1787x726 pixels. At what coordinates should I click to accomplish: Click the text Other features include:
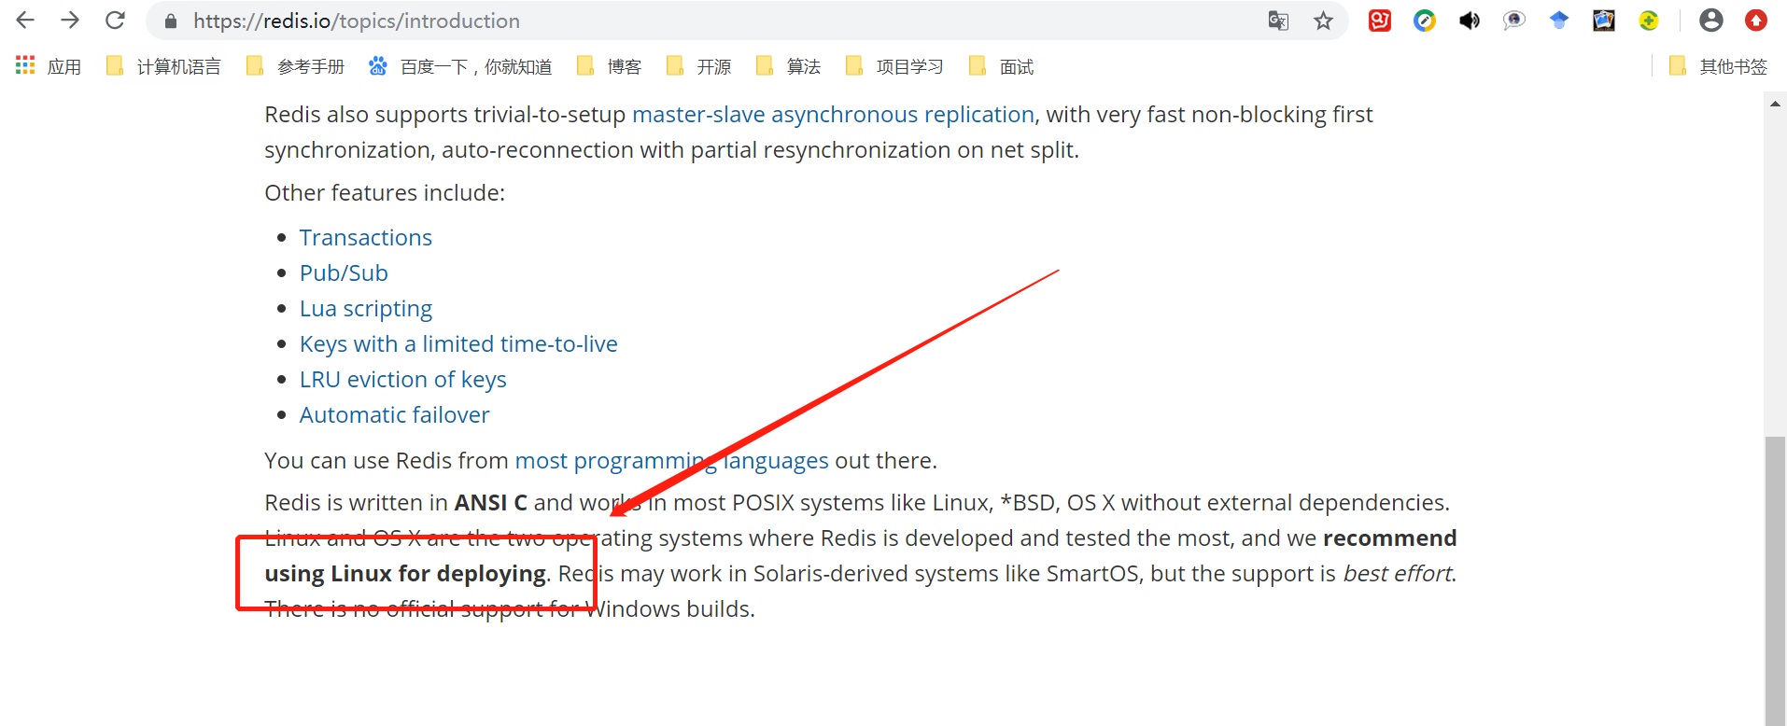tap(385, 193)
